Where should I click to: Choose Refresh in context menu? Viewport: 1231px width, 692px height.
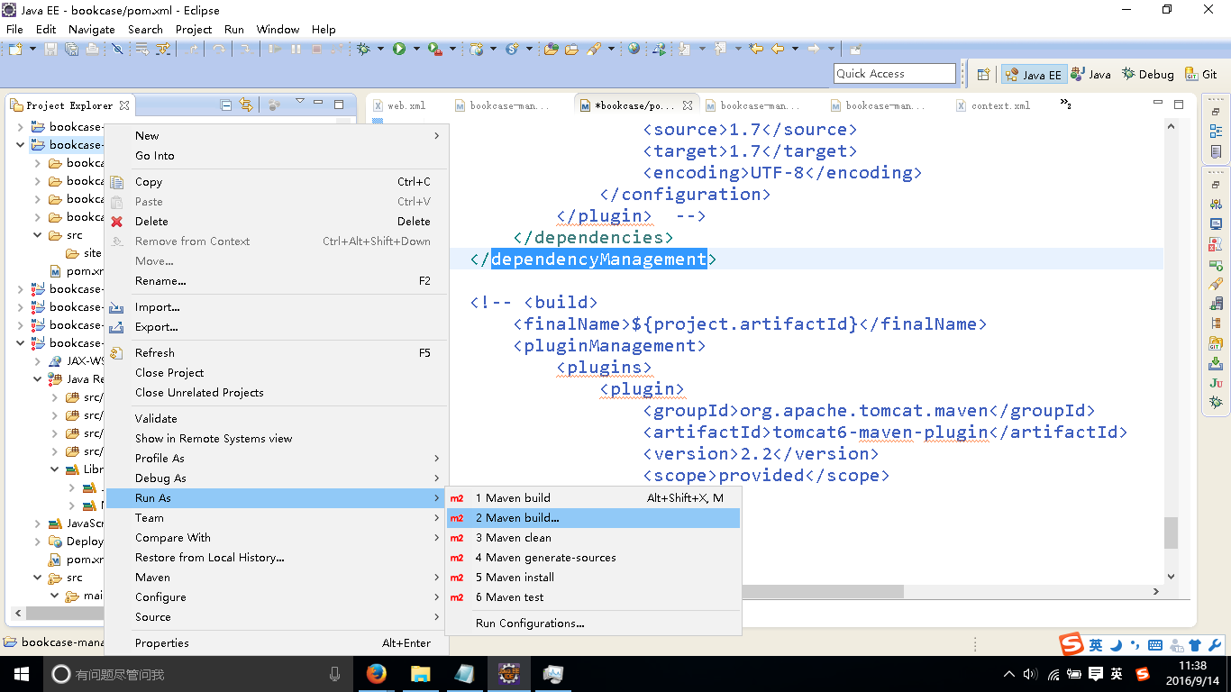pos(277,353)
